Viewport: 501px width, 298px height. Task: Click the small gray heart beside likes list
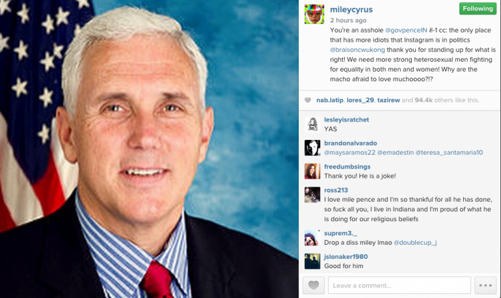pyautogui.click(x=308, y=100)
